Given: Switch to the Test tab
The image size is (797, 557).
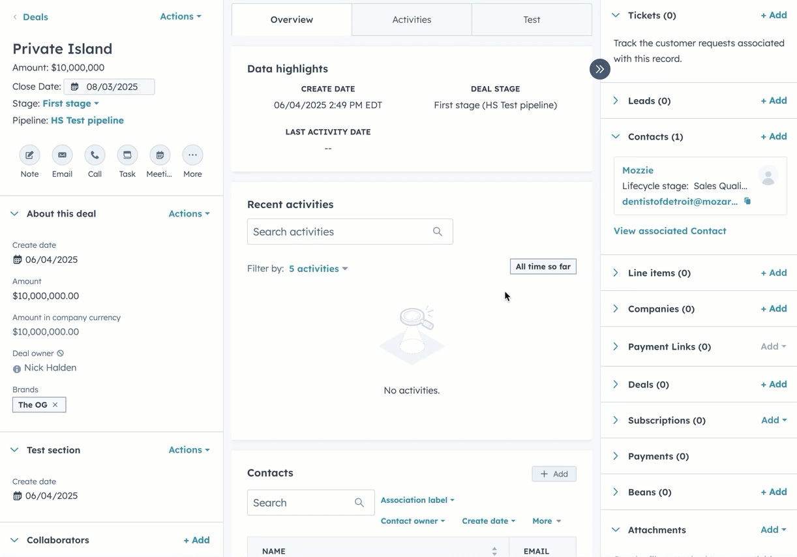Looking at the screenshot, I should click(531, 20).
